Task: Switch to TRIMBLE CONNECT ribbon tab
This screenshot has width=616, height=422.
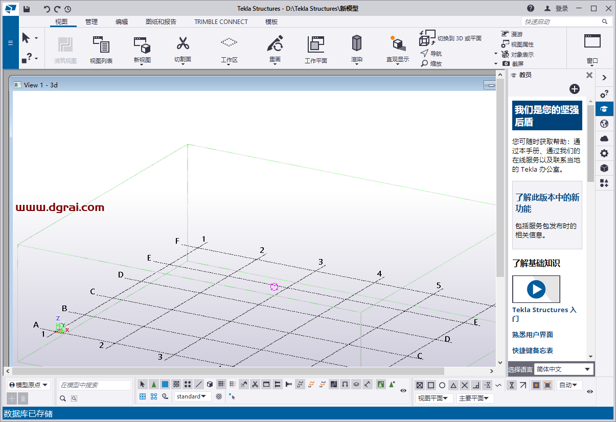Action: (x=221, y=21)
